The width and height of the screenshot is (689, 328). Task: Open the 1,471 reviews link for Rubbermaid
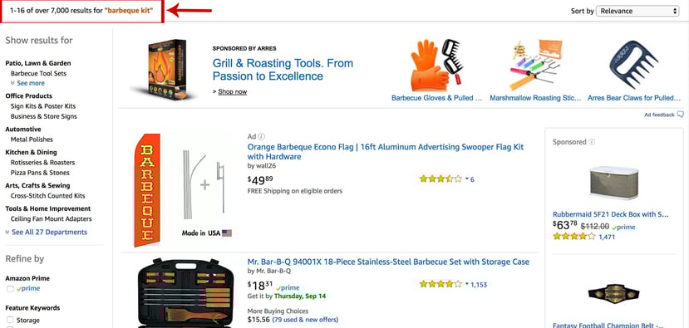[607, 237]
